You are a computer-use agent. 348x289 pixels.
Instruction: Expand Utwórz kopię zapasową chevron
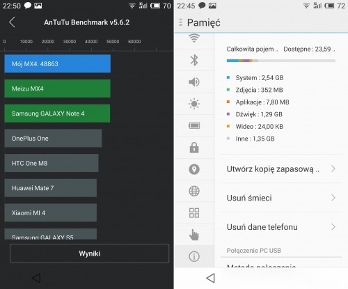[333, 169]
